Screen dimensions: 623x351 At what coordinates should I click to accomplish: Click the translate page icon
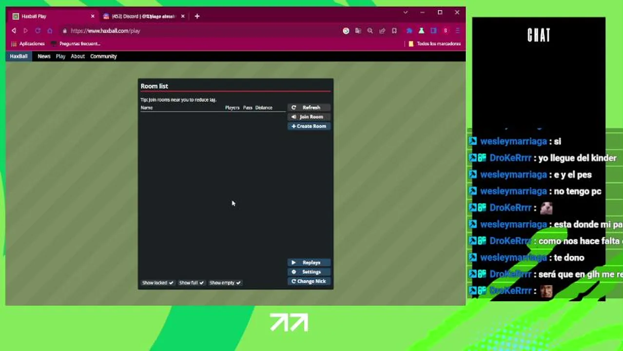pos(358,31)
